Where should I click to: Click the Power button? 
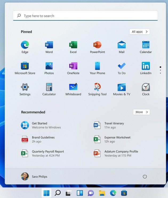(x=145, y=176)
